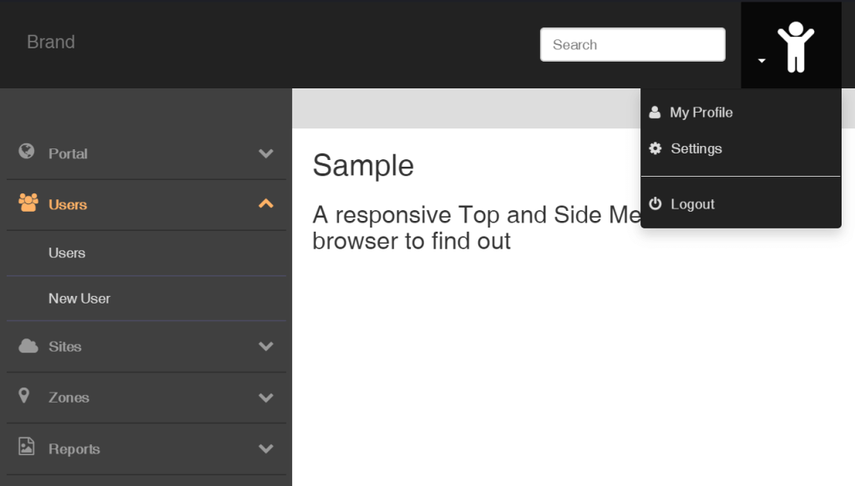Click the Brand link in header

[50, 42]
